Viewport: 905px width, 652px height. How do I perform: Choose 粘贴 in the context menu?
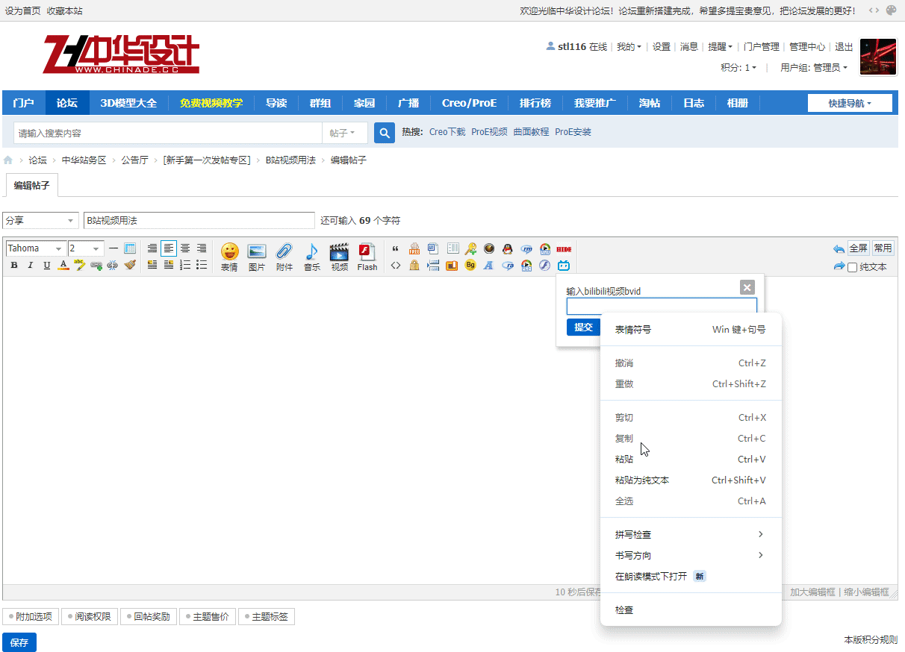691,460
